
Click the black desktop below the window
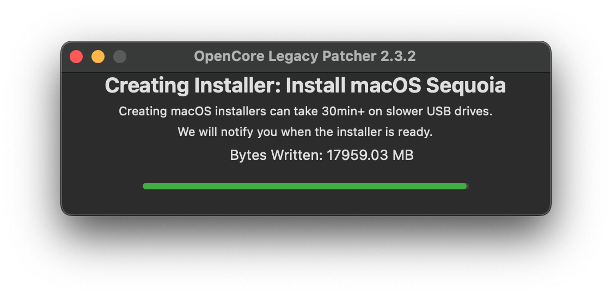coord(305,256)
